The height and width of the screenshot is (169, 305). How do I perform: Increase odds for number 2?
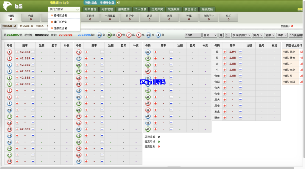17,59
